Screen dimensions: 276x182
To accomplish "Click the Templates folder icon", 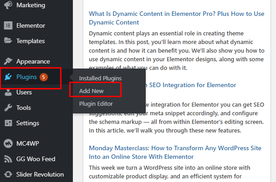I will coord(8,41).
